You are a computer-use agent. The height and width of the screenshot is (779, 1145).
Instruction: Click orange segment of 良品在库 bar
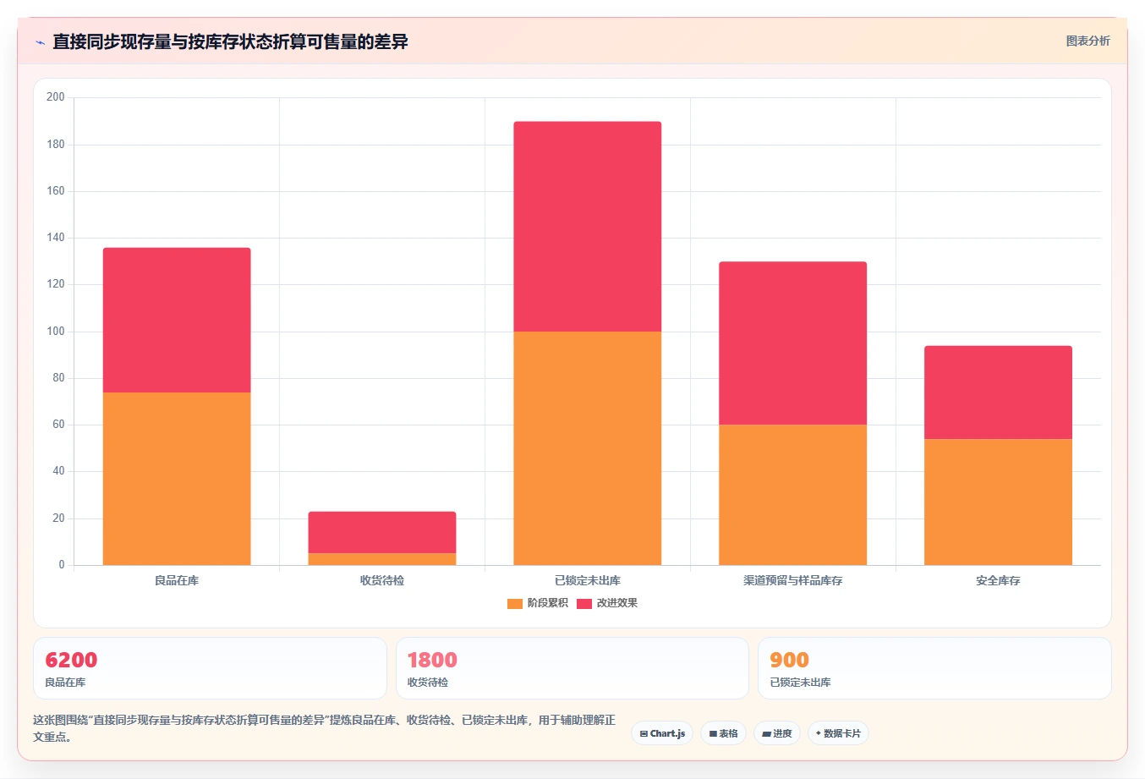177,479
